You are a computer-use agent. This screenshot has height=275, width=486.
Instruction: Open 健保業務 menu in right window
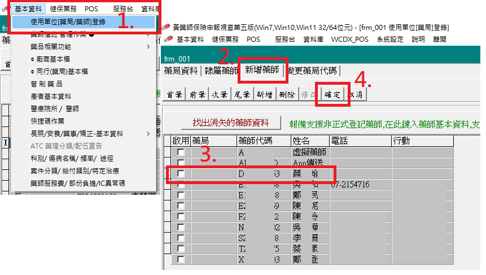(x=225, y=40)
